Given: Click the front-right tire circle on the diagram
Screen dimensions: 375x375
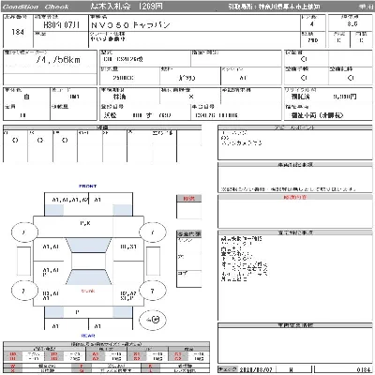Looking at the screenshot, I should [152, 232].
